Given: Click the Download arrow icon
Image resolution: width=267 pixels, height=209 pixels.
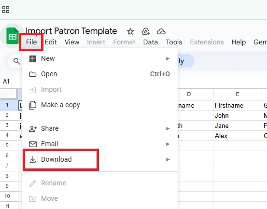Looking at the screenshot, I should [x=33, y=159].
